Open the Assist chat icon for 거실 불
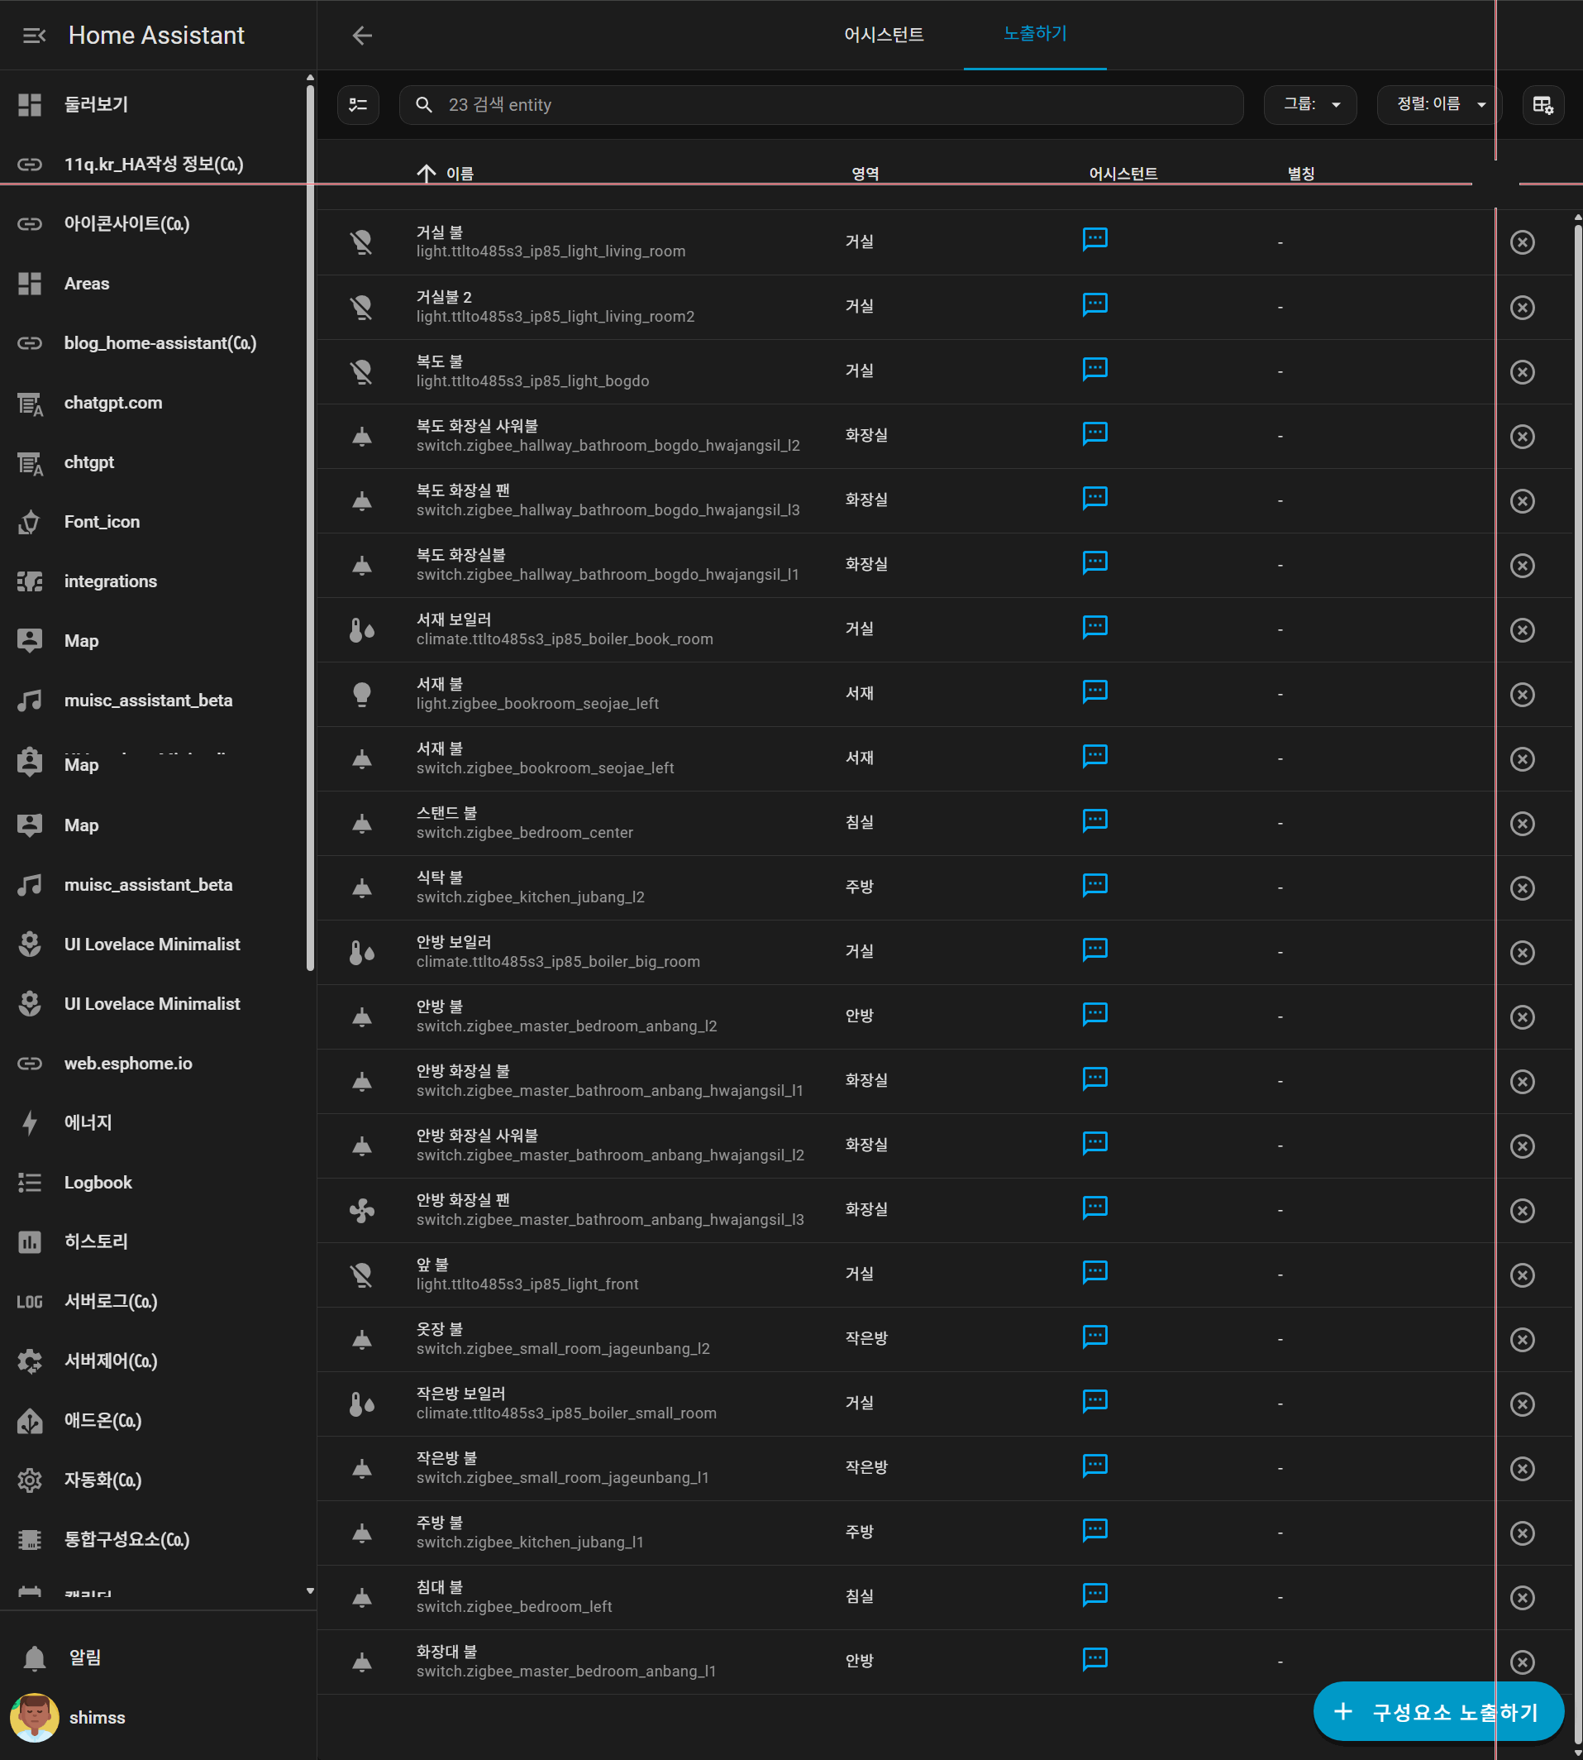This screenshot has width=1583, height=1760. point(1094,239)
